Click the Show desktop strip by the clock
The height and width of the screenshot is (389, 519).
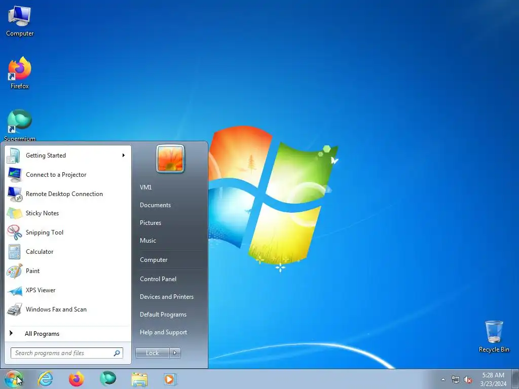click(x=515, y=379)
